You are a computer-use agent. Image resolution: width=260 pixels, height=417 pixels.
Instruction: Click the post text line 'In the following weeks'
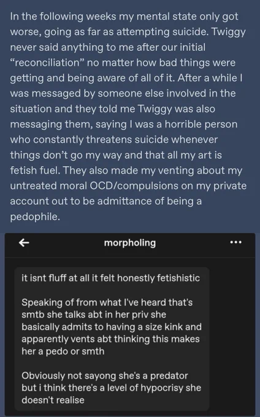(124, 17)
